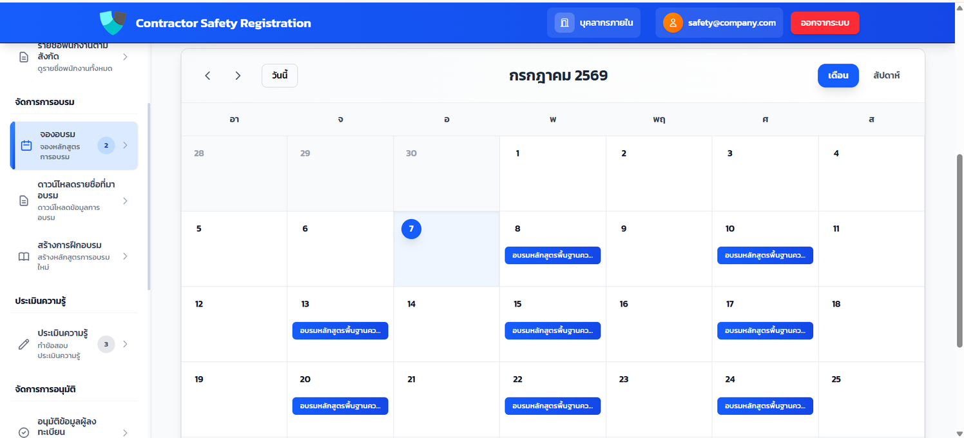Switch to สัปดาห์ week view

[x=887, y=75]
